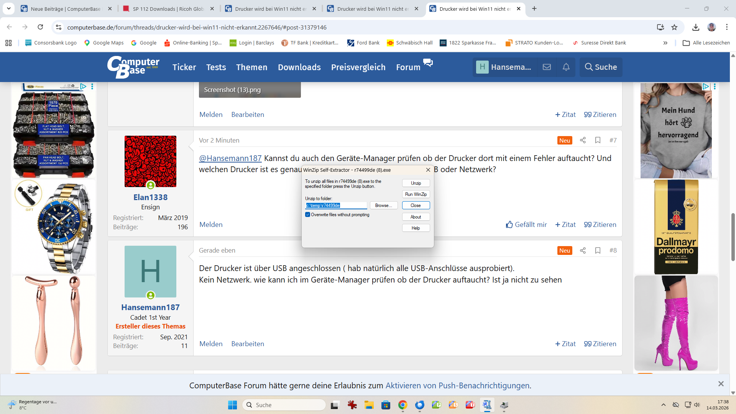The image size is (736, 414).
Task: Open the notifications bell in forum header
Action: [x=566, y=67]
